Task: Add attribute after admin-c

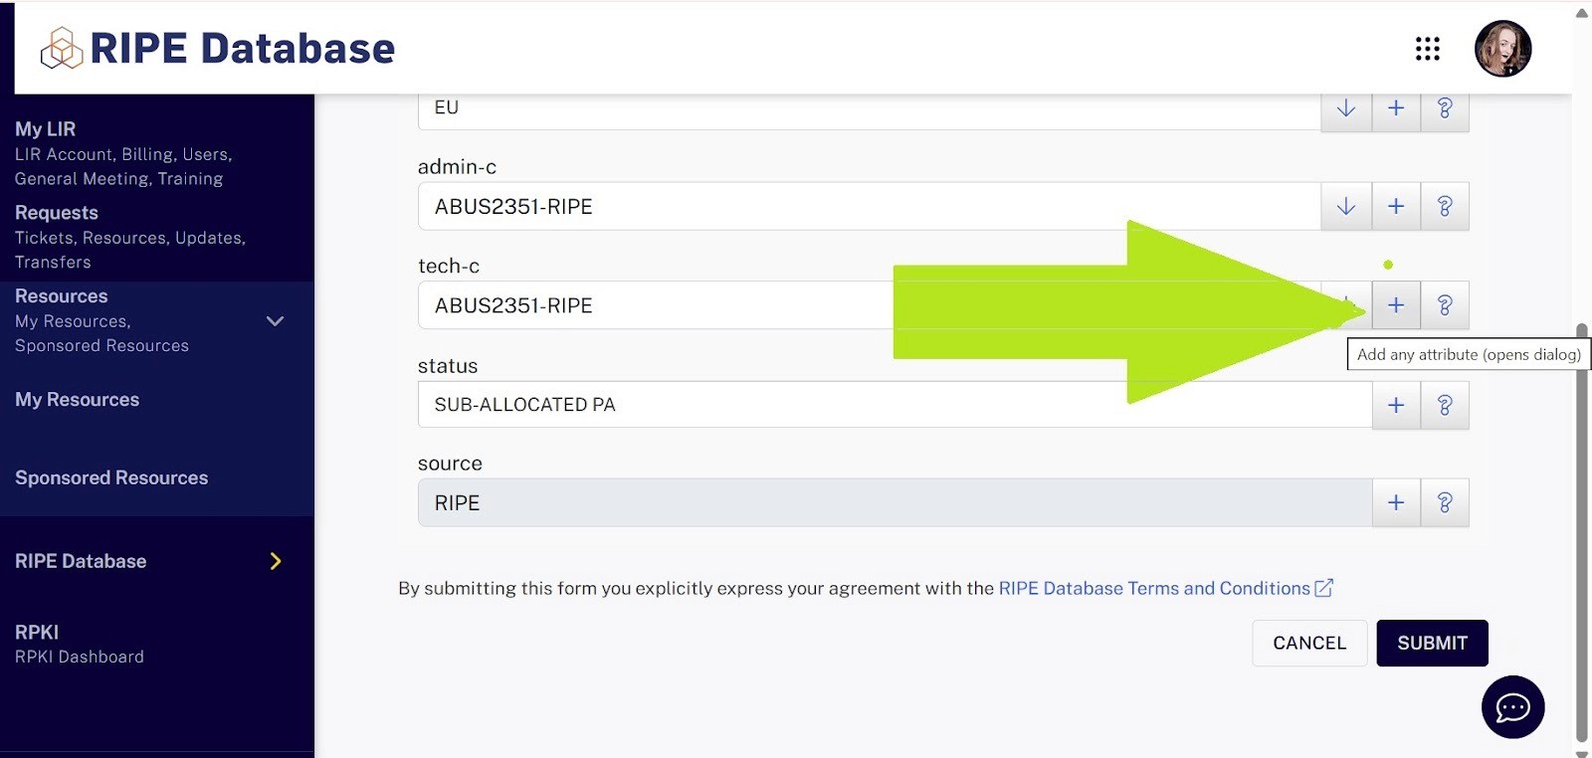Action: 1396,206
